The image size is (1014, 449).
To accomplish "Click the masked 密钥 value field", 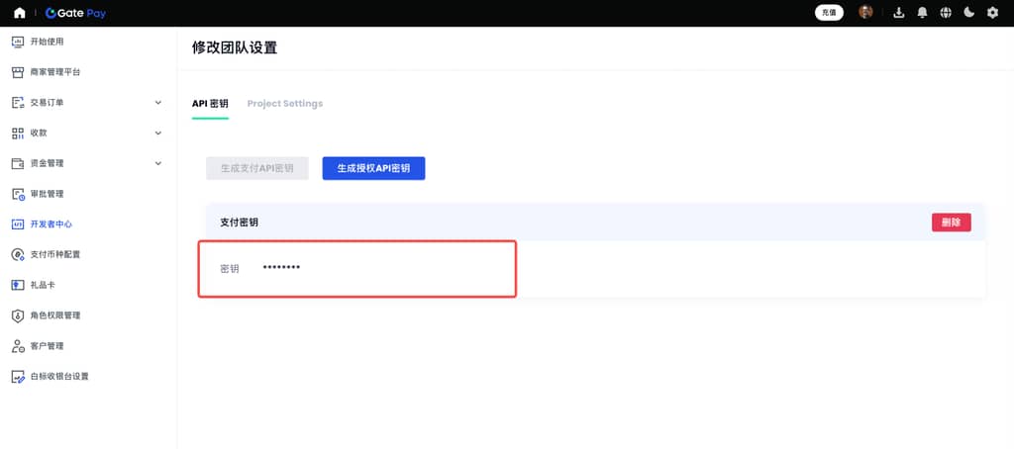I will (x=281, y=268).
